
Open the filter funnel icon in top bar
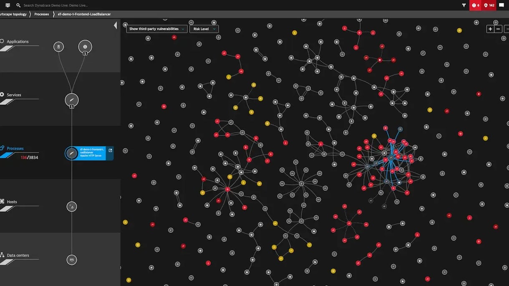point(464,5)
